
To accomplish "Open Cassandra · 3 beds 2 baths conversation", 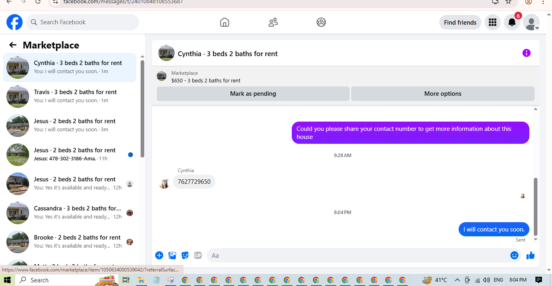I will tap(70, 213).
